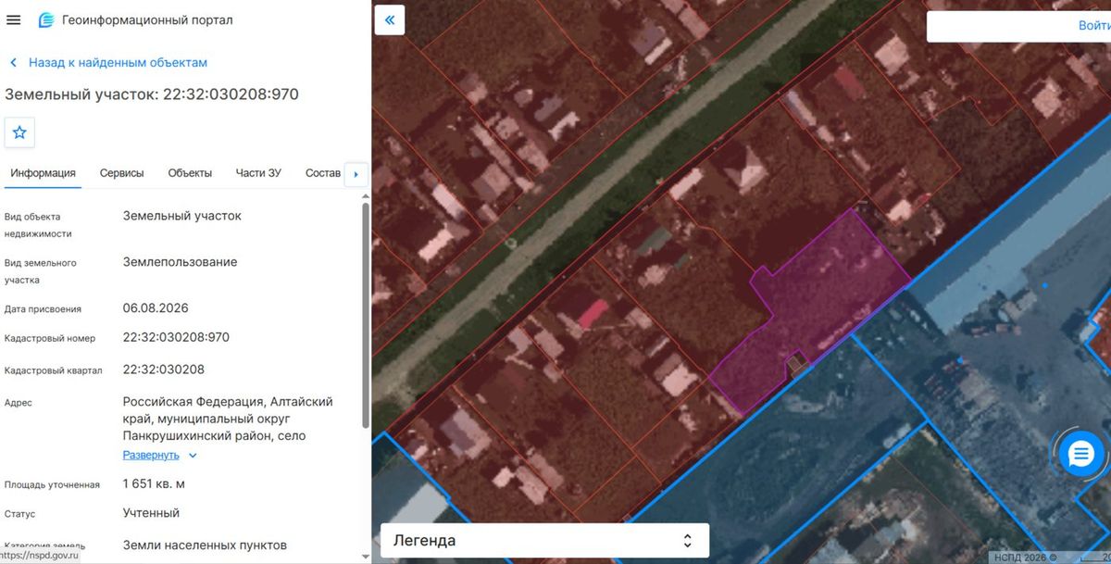Click the Землепользование value
1111x564 pixels.
point(180,262)
